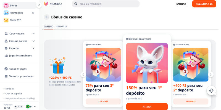Click the MONRO logo
This screenshot has width=221, height=110.
pyautogui.click(x=53, y=4)
